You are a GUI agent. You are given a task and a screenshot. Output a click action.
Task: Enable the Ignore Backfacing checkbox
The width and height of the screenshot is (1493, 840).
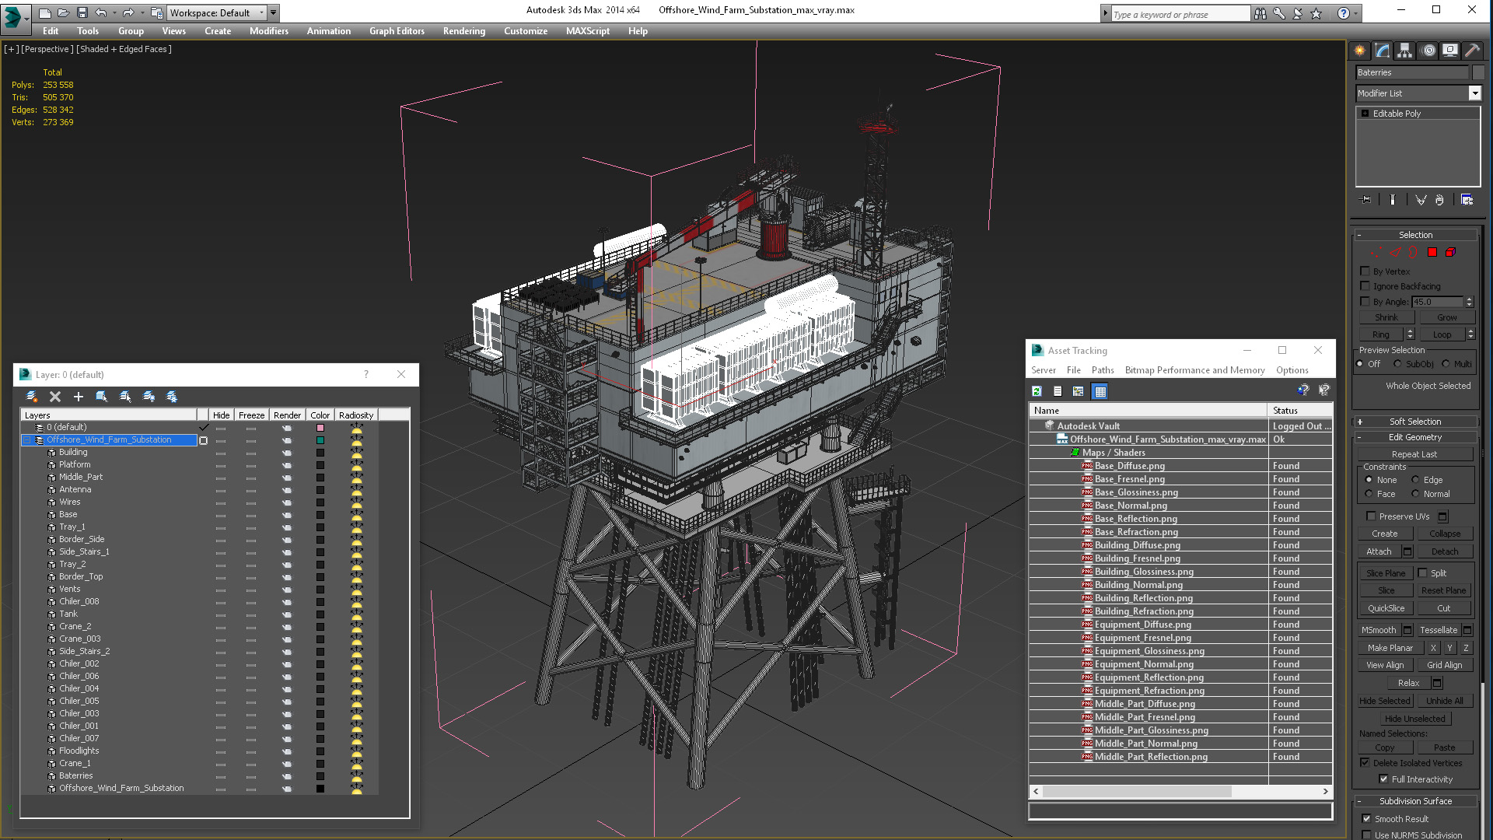click(1365, 286)
